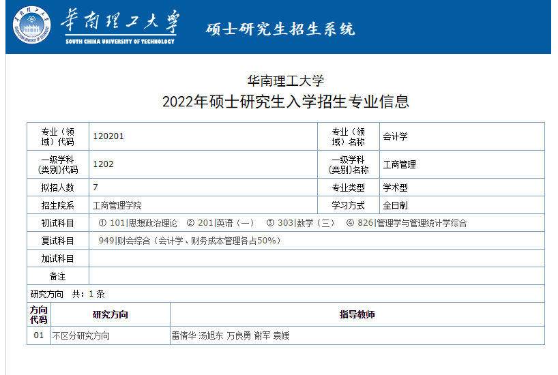Click the planned enrollment value 7

pyautogui.click(x=96, y=187)
